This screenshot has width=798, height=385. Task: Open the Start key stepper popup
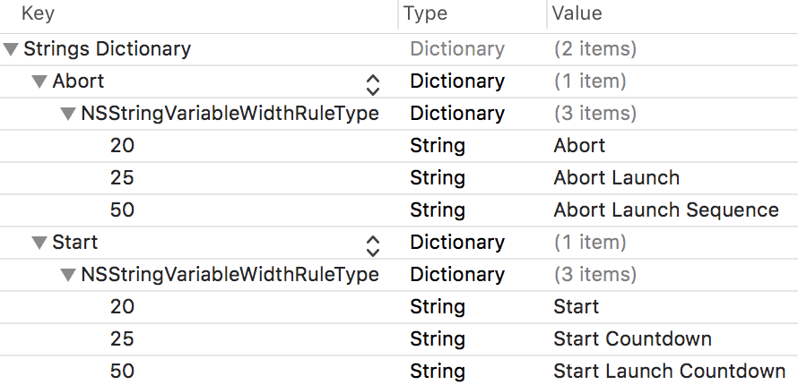point(373,246)
